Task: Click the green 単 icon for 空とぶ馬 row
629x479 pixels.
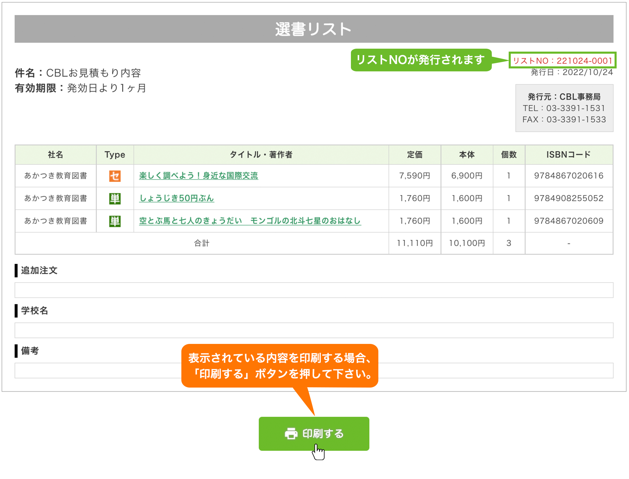Action: [115, 221]
